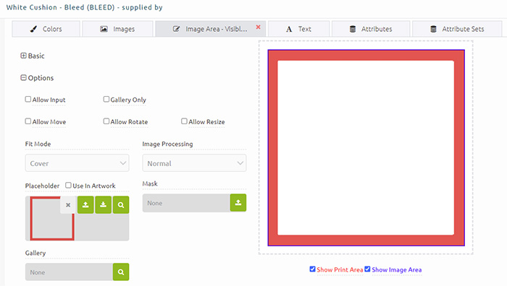Open the Attribute Sets tab
This screenshot has width=507, height=286.
(x=457, y=29)
